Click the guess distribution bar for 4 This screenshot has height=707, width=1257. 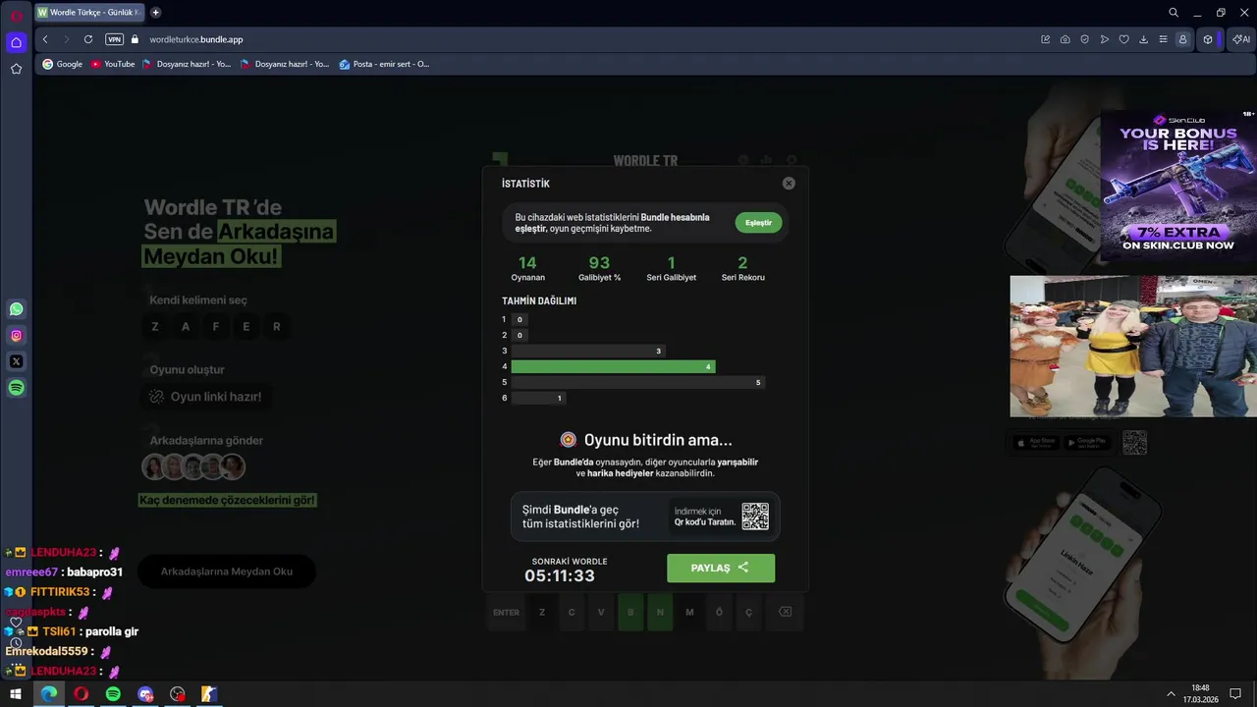click(613, 366)
